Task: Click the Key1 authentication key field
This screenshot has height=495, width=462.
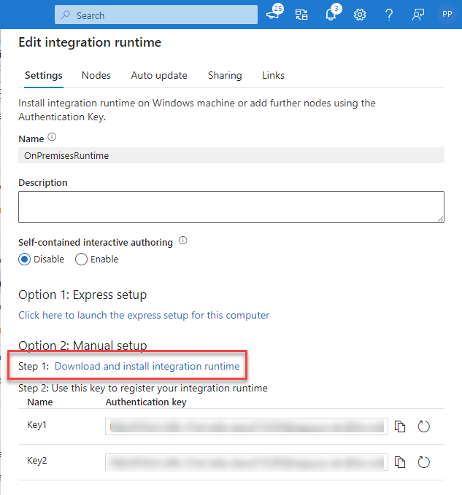Action: (247, 426)
